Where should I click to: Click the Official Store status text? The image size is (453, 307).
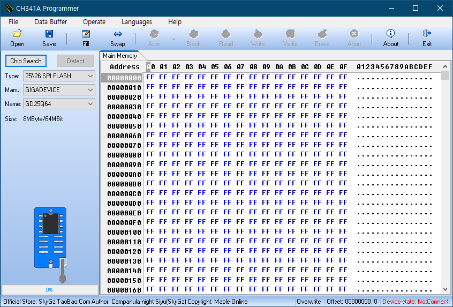click(125, 302)
